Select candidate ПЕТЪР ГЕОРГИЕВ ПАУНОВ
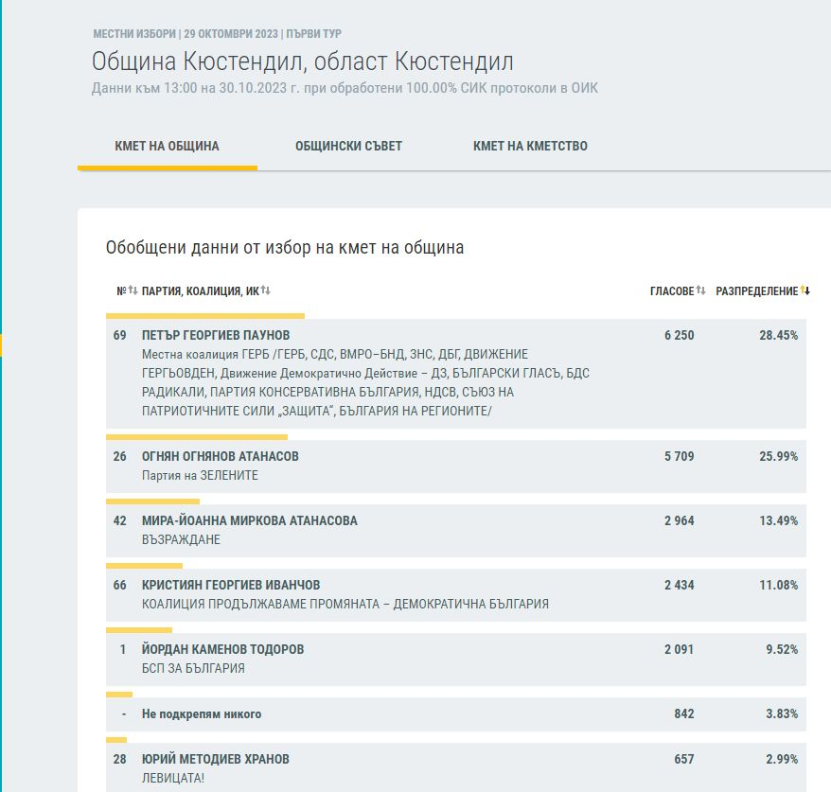Image resolution: width=831 pixels, height=792 pixels. [x=216, y=335]
